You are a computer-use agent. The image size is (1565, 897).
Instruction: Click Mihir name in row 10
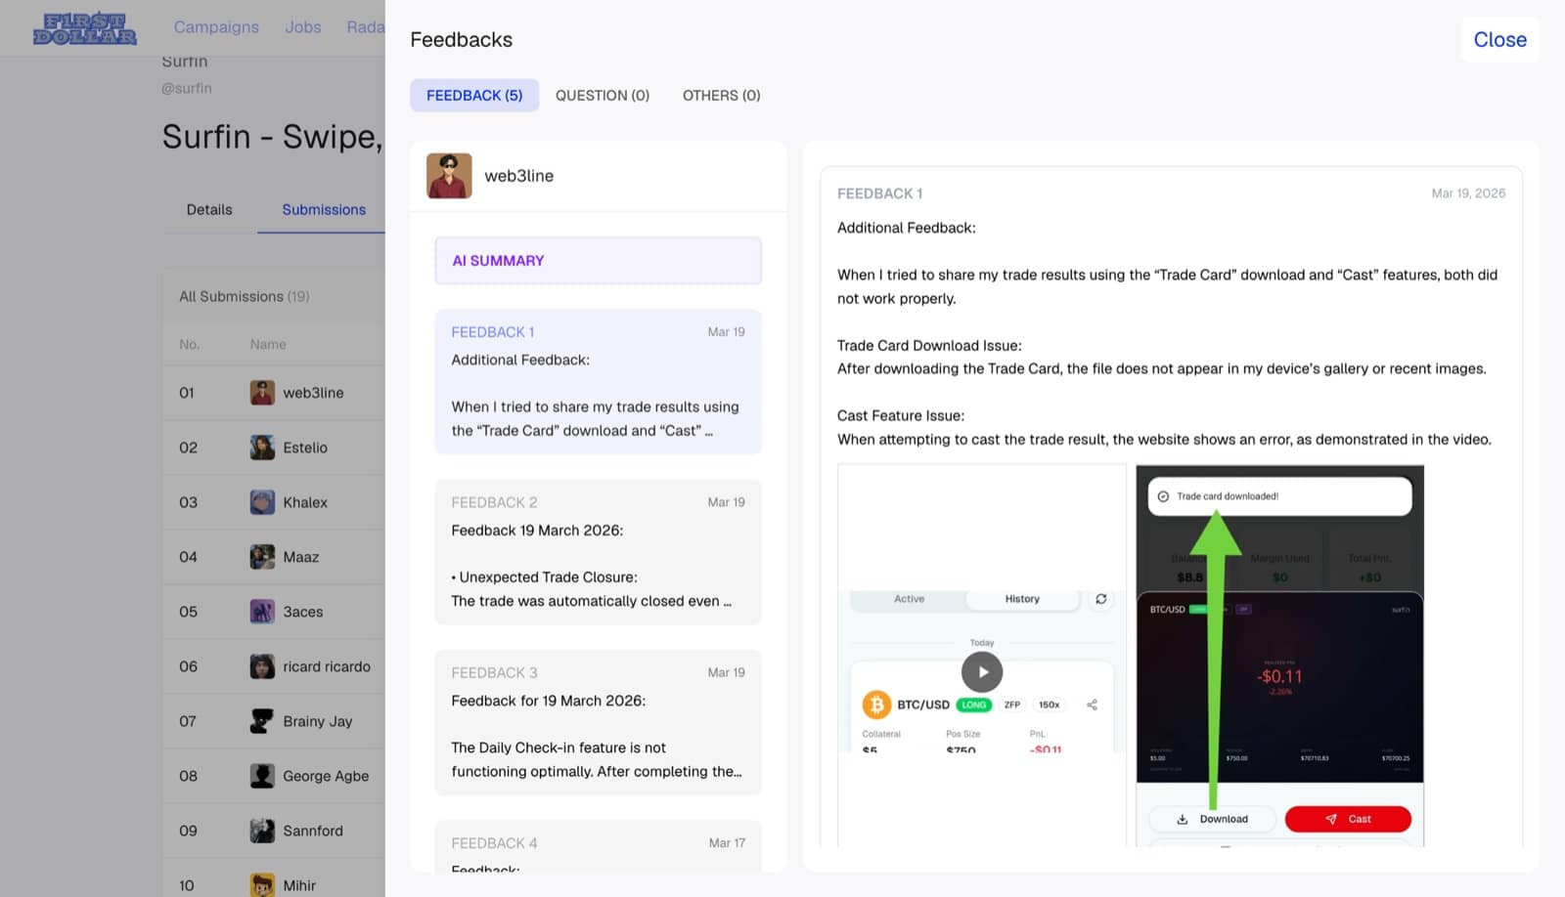click(299, 885)
